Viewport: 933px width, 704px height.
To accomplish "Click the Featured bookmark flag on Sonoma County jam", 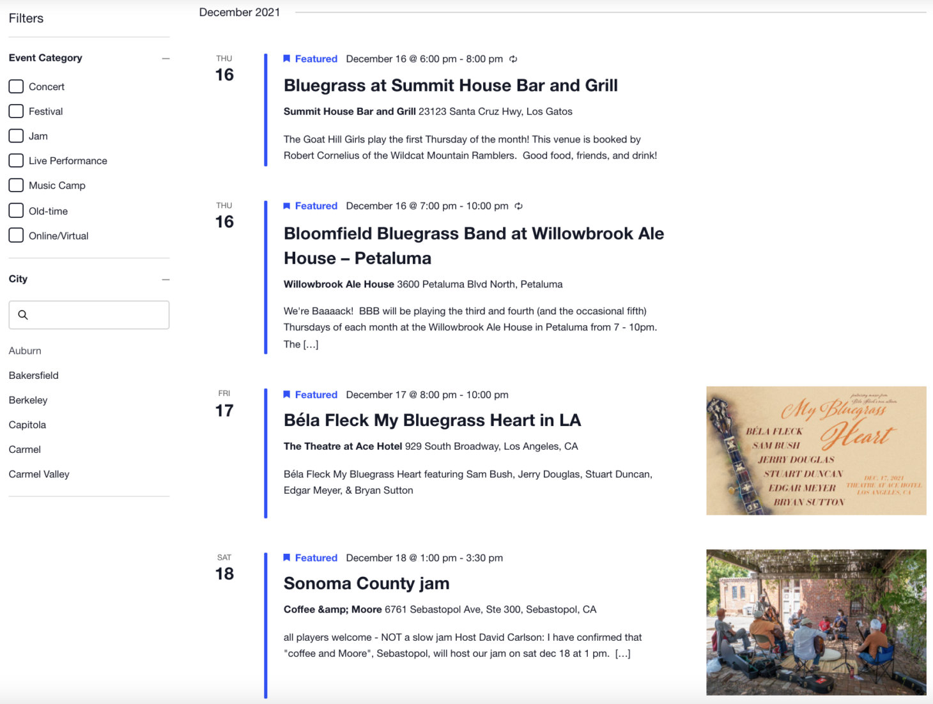I will tap(286, 557).
